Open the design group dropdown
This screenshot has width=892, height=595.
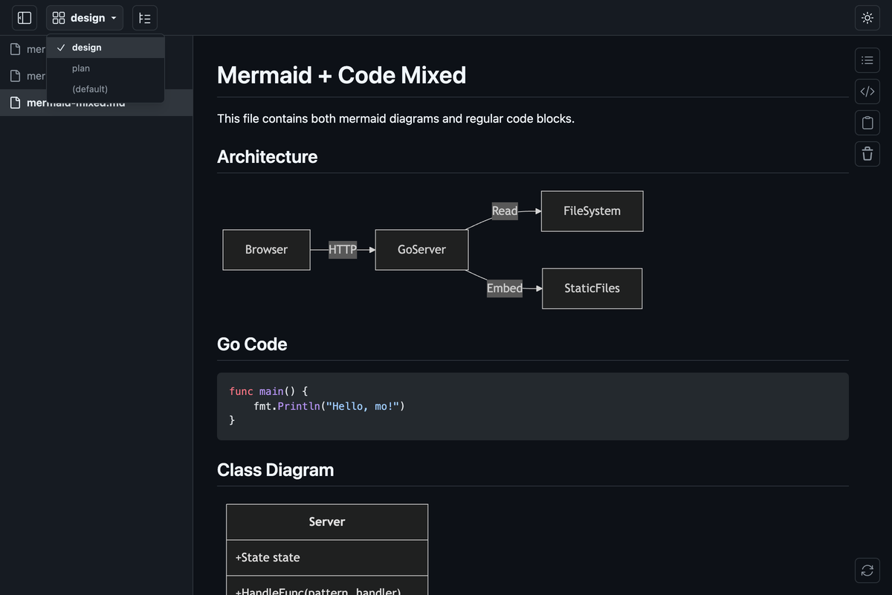(85, 18)
